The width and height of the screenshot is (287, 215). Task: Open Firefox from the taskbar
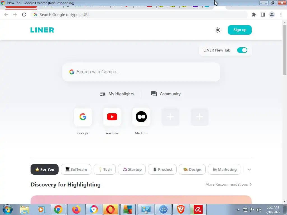click(x=76, y=209)
